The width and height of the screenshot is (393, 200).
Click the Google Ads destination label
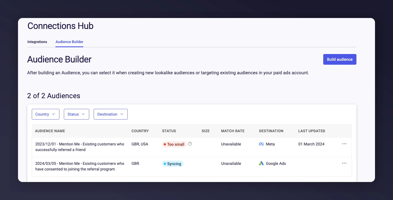pos(276,163)
